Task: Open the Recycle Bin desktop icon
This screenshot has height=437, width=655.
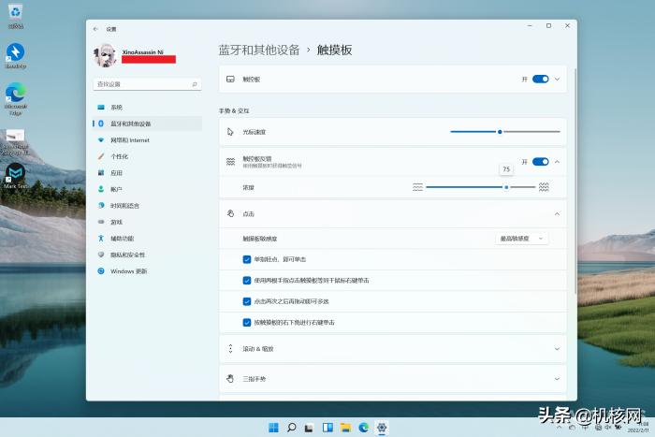Action: (x=16, y=16)
